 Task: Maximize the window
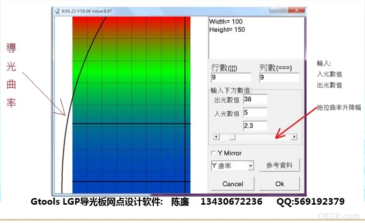coord(284,10)
